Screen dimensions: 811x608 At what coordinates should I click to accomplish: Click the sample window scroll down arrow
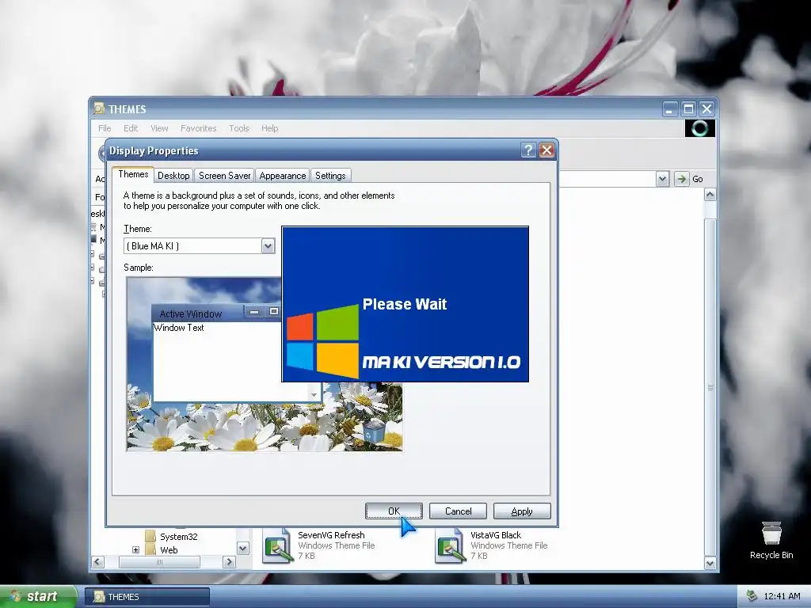click(314, 395)
